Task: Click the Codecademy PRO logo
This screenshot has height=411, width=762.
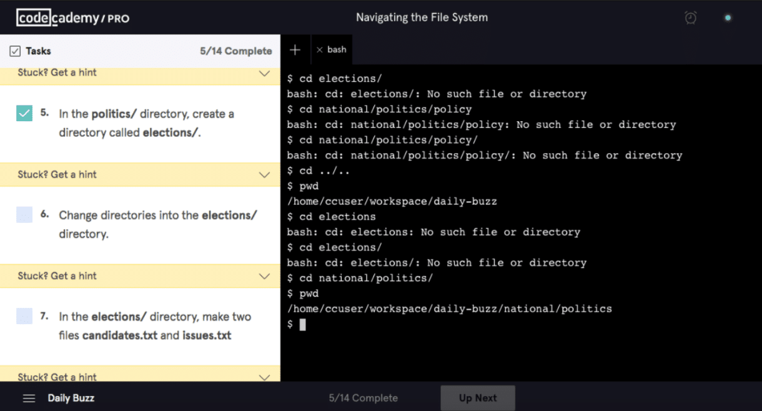Action: pos(73,17)
